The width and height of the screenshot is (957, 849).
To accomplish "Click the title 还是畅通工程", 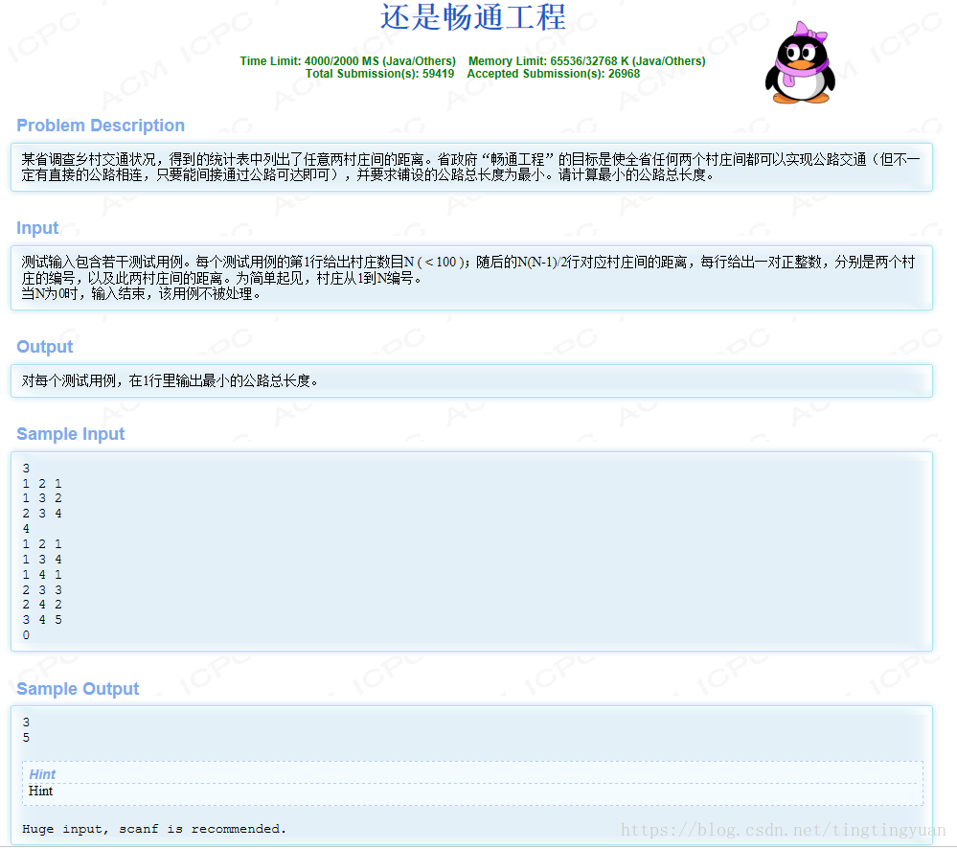I will point(473,16).
